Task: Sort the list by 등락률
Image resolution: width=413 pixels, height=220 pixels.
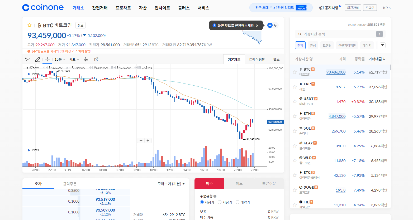Action: (359, 59)
